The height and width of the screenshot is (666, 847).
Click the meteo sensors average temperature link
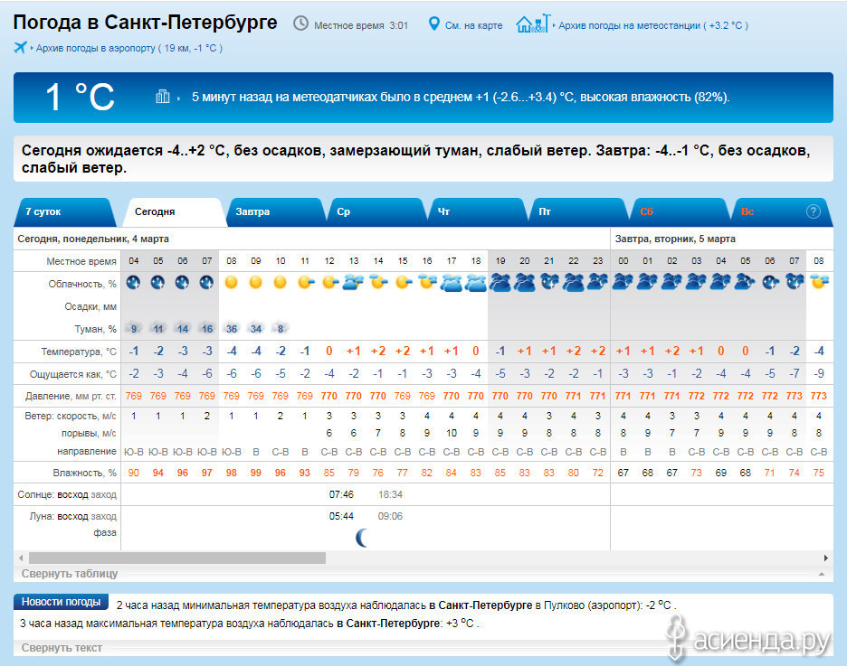(x=461, y=97)
